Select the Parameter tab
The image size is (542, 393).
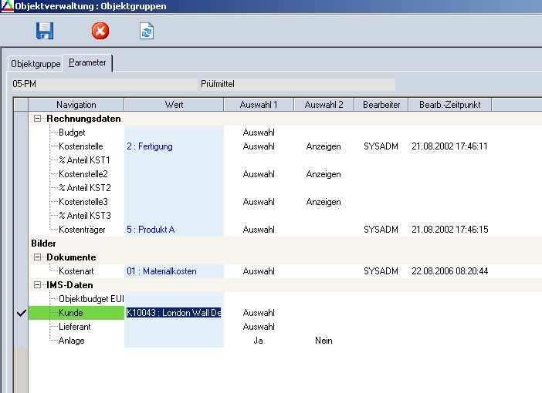(x=87, y=62)
